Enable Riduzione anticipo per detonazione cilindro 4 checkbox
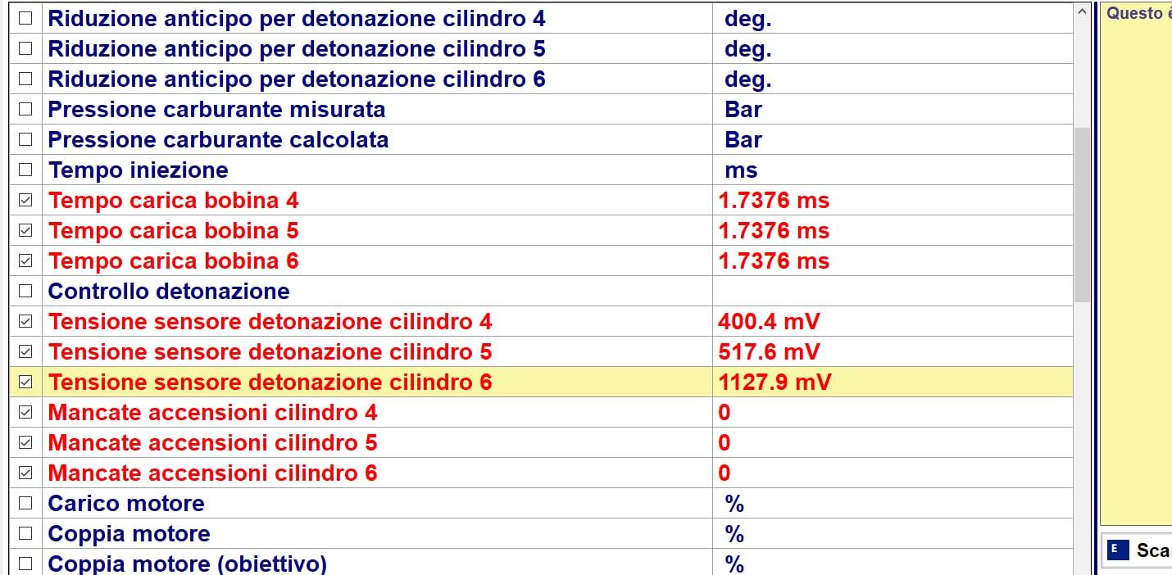Screen dimensions: 1172x575 (25, 18)
